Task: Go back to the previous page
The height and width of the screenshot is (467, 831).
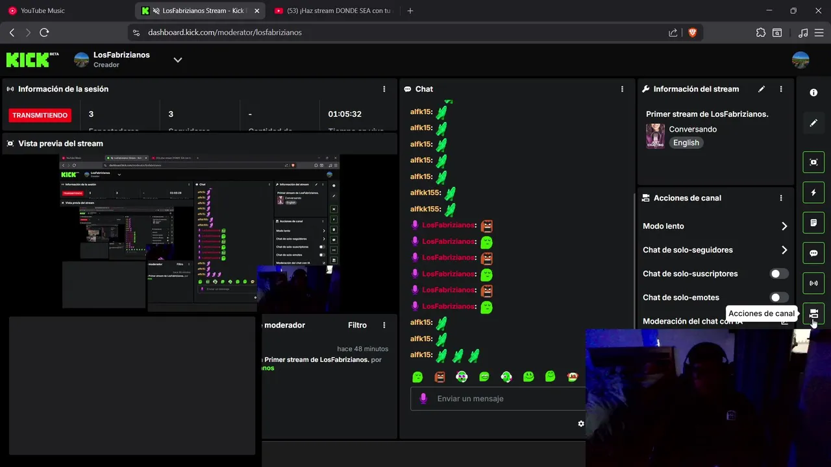Action: [x=12, y=32]
